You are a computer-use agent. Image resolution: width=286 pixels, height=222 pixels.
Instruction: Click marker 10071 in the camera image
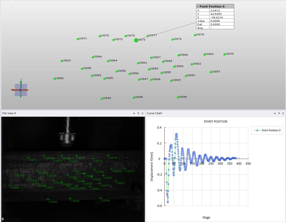tap(28, 158)
